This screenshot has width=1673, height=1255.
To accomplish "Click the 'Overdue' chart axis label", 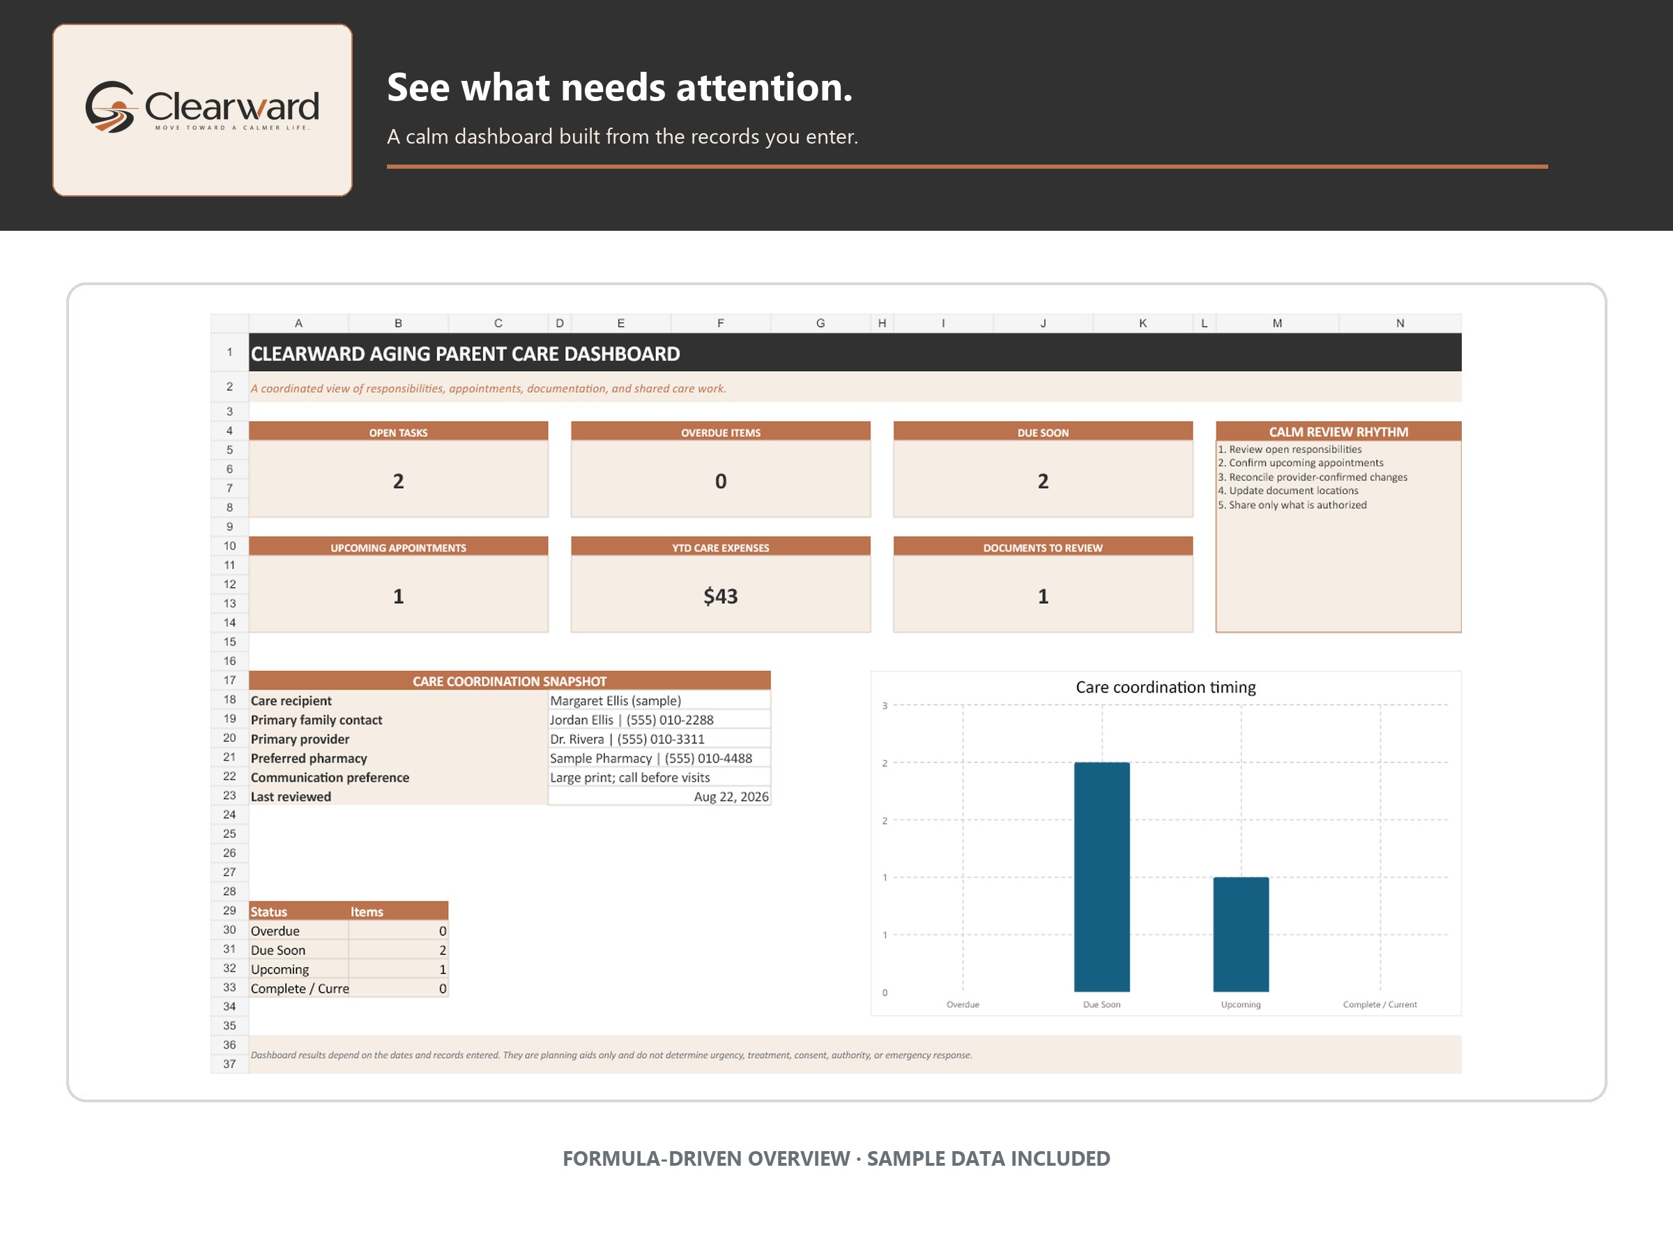I will (963, 1005).
